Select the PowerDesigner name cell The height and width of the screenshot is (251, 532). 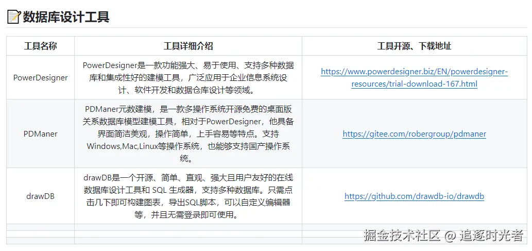point(40,77)
